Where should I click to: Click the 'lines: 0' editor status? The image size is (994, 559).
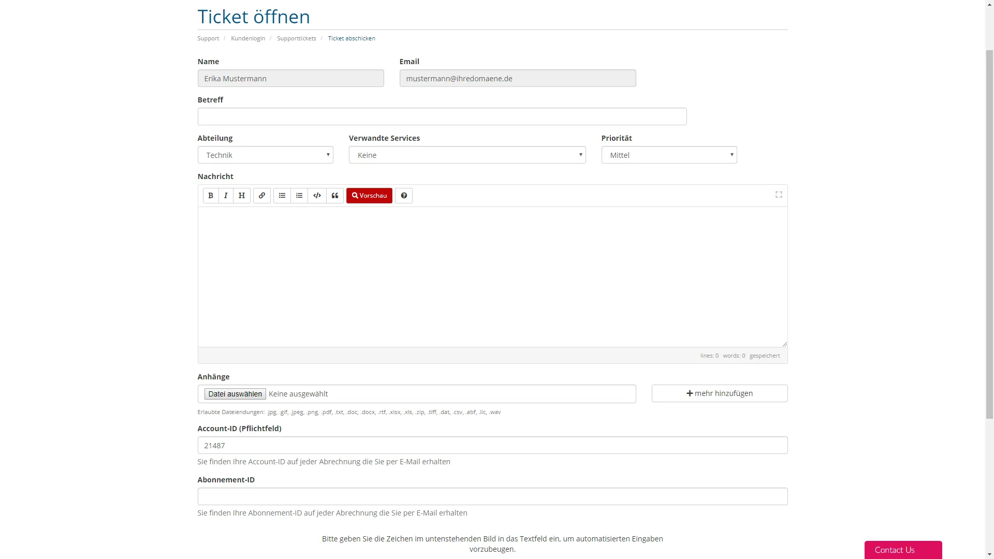click(709, 356)
